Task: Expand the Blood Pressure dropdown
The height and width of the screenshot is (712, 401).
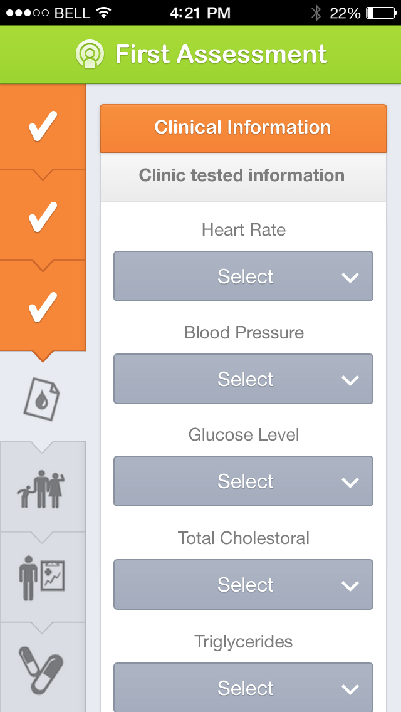Action: (243, 379)
